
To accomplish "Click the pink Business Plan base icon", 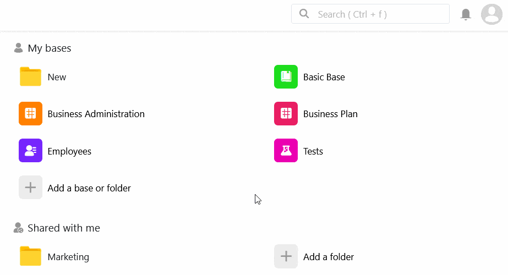I will 286,114.
